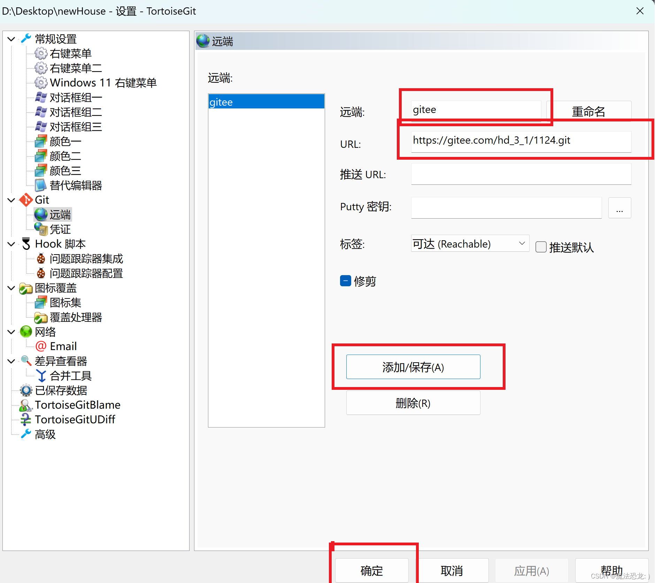The image size is (655, 583).
Task: Click the icon beside 图标集
Action: 41,302
